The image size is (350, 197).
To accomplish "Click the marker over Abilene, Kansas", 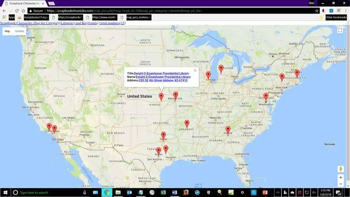I will [161, 97].
